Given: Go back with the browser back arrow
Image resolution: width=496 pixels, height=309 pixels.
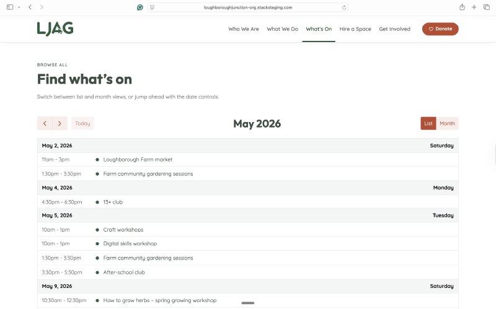Looking at the screenshot, I should tap(30, 7).
